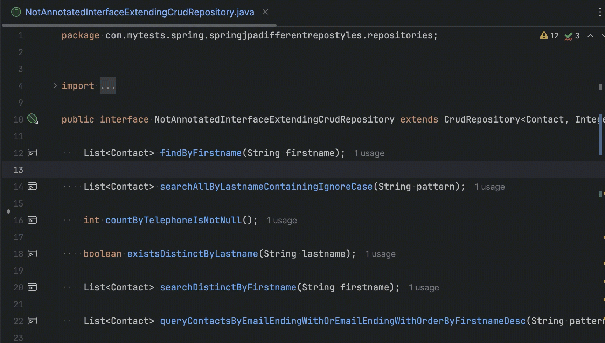Click line number 13 in the gutter
Viewport: 605px width, 343px height.
(x=18, y=169)
